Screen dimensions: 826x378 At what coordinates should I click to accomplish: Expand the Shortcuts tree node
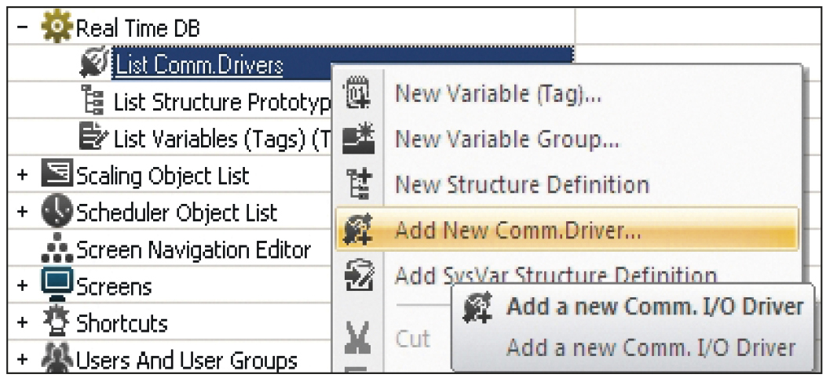tap(22, 322)
